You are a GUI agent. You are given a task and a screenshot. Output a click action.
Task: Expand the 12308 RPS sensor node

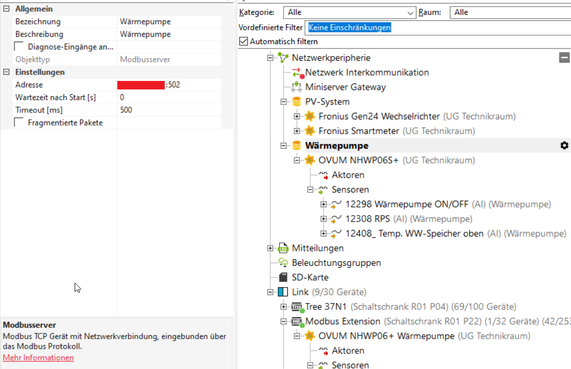tap(323, 219)
